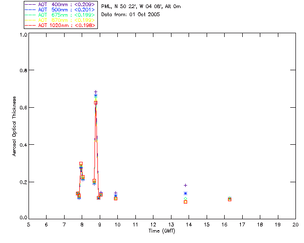Click the 'Data from: 01 Oct 2005' text
Image resolution: width=304 pixels, height=243 pixels.
131,15
